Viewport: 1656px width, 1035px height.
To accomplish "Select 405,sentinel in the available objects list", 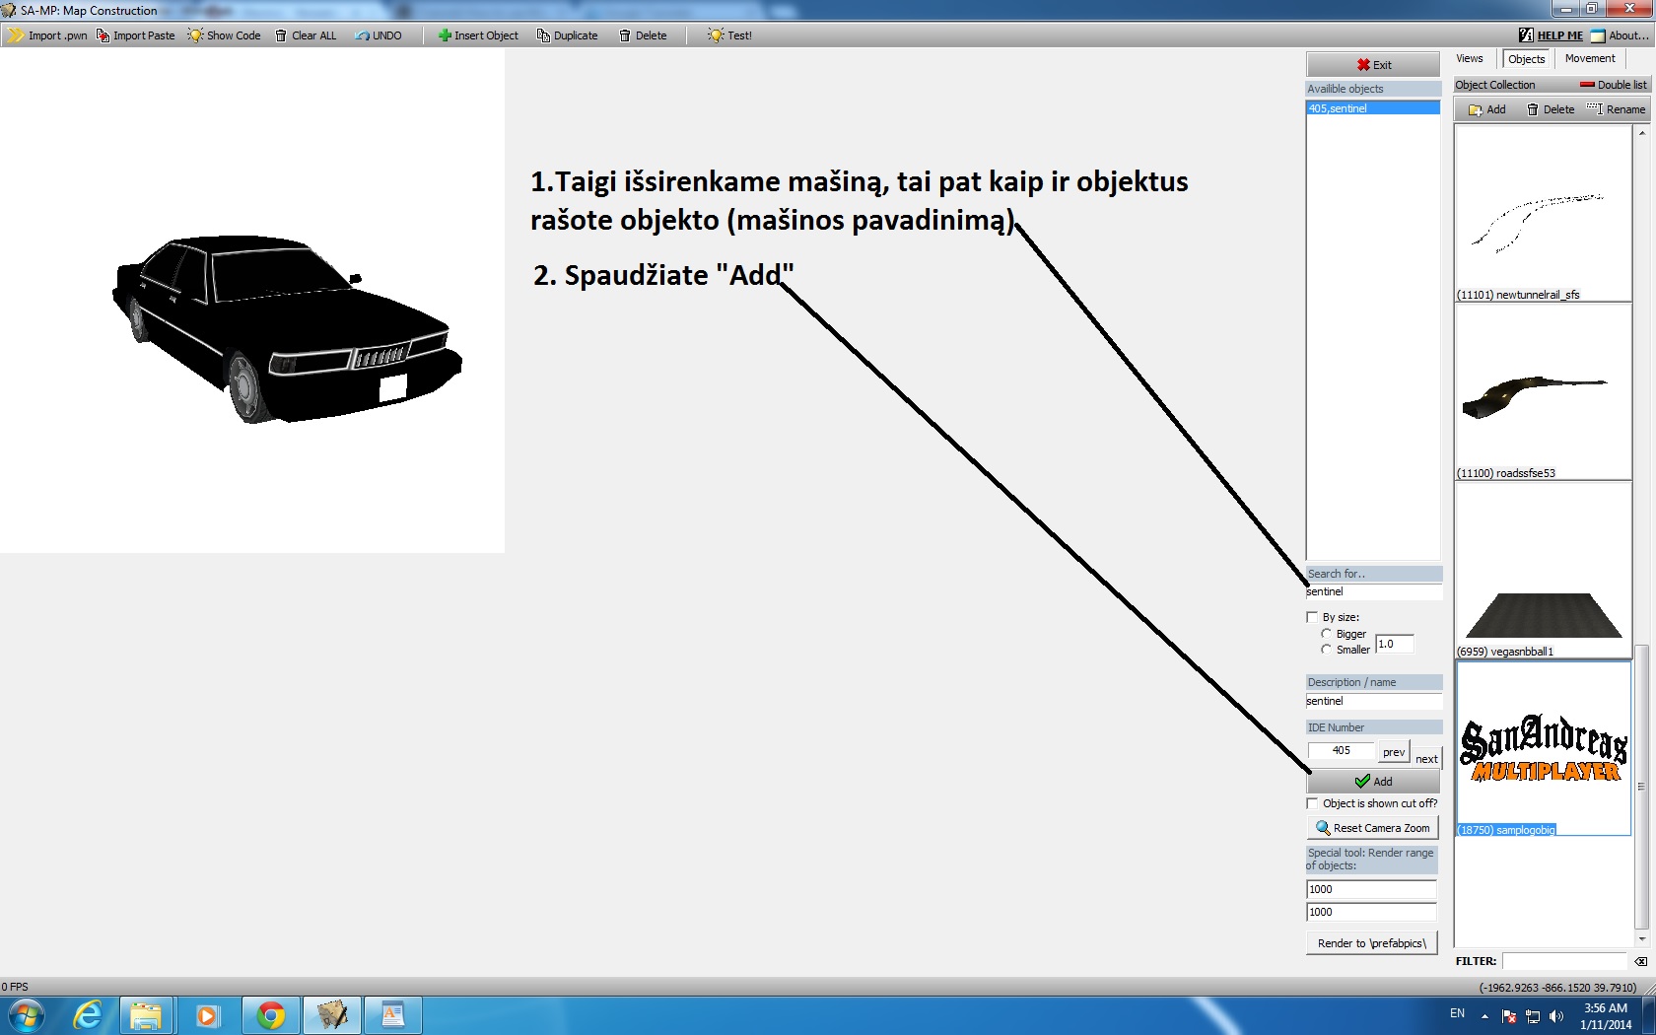I will 1373,108.
